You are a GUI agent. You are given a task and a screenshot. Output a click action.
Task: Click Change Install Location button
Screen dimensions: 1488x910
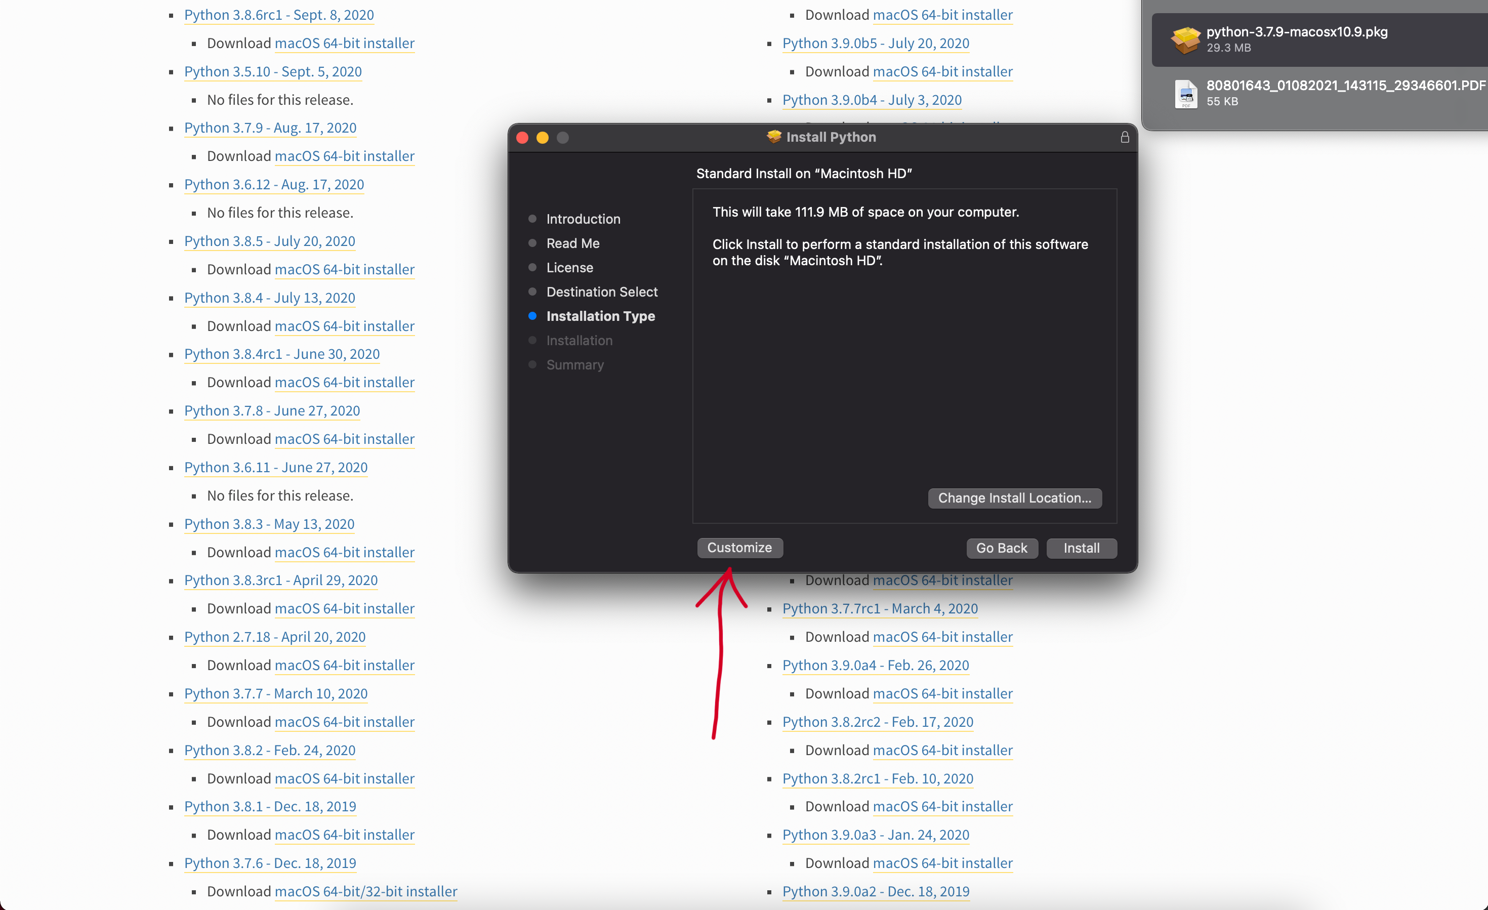pyautogui.click(x=1014, y=498)
